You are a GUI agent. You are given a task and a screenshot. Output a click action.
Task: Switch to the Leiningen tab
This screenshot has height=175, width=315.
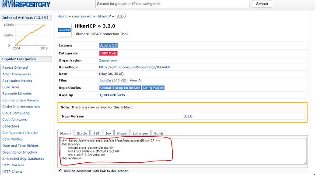point(140,133)
